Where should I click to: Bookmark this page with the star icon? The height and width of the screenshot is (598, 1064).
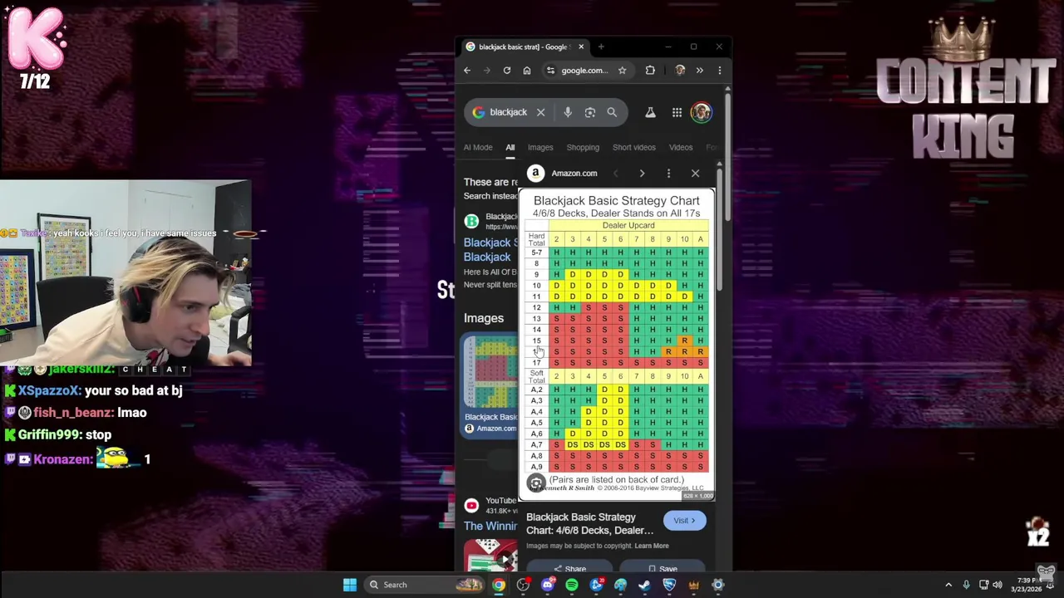(x=622, y=71)
